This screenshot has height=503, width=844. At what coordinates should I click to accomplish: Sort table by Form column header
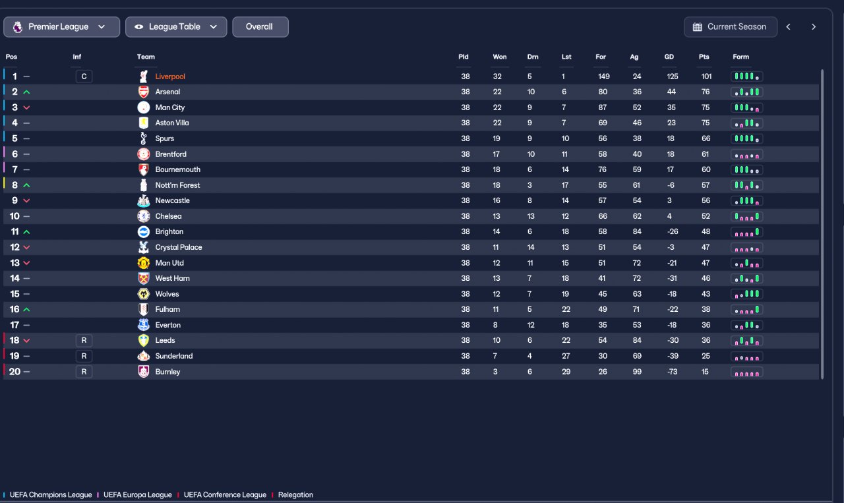tap(741, 57)
